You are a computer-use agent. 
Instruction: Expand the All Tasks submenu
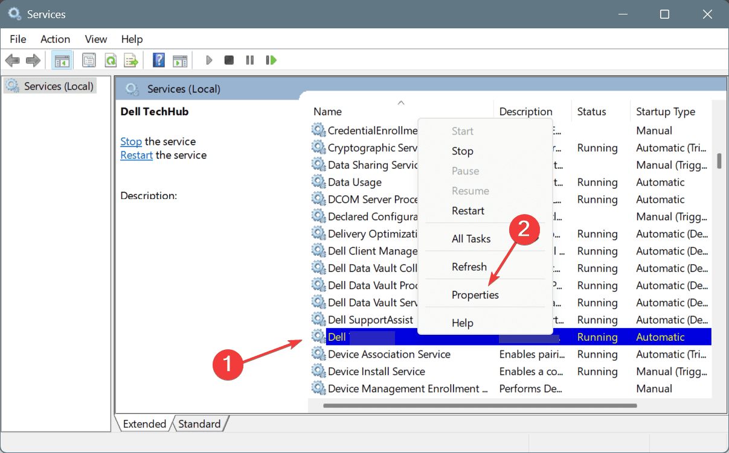[471, 239]
